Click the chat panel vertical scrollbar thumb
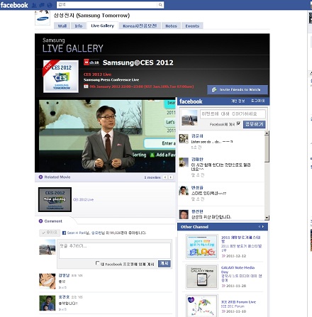312x317 pixels. [x=267, y=149]
